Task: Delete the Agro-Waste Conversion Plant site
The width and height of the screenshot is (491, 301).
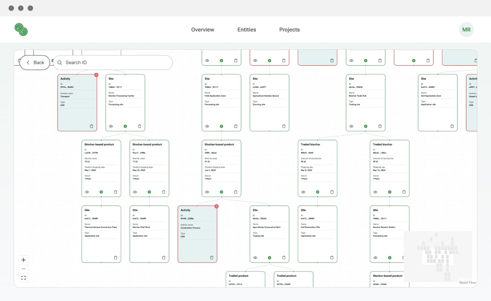Action: tap(284, 257)
